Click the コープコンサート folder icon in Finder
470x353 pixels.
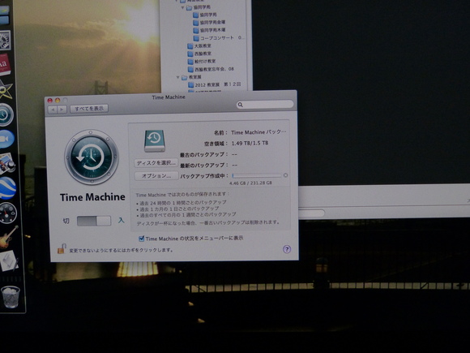196,38
